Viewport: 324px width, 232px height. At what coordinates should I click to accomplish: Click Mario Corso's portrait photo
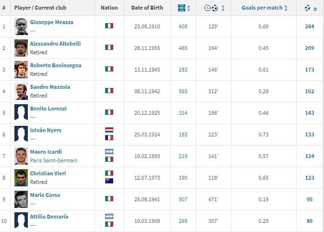tap(21, 199)
